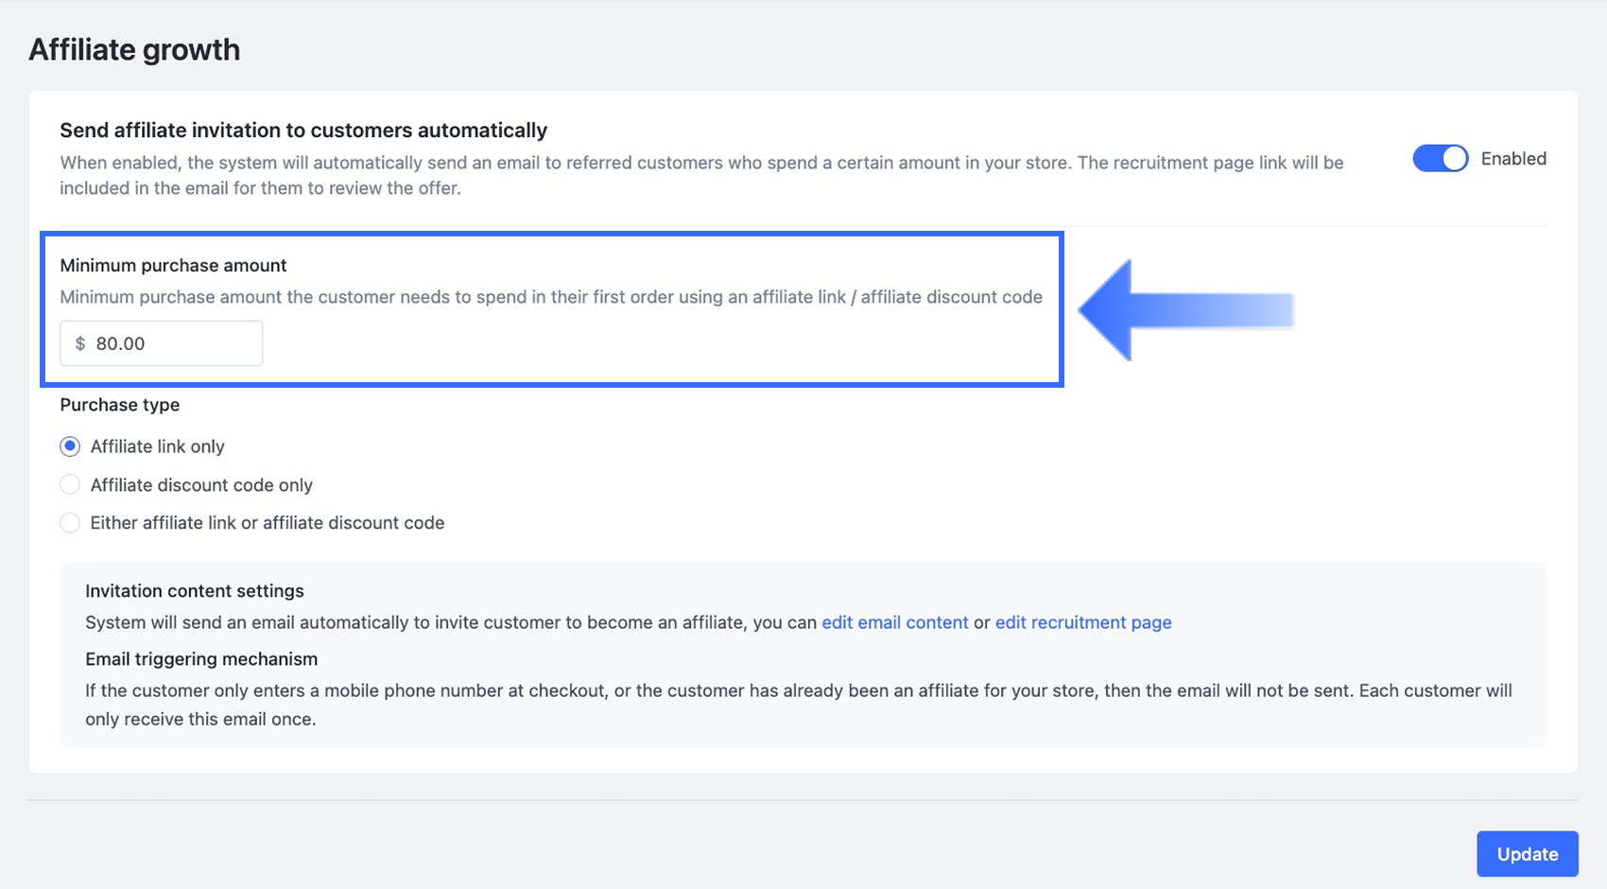This screenshot has width=1607, height=889.
Task: Click the Send affiliate invitation automatically heading
Action: (x=303, y=131)
